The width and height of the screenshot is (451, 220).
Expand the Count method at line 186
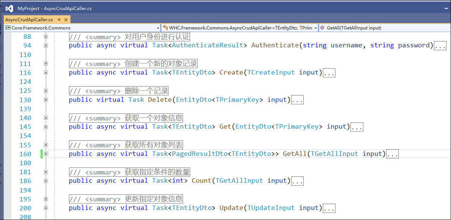point(46,181)
